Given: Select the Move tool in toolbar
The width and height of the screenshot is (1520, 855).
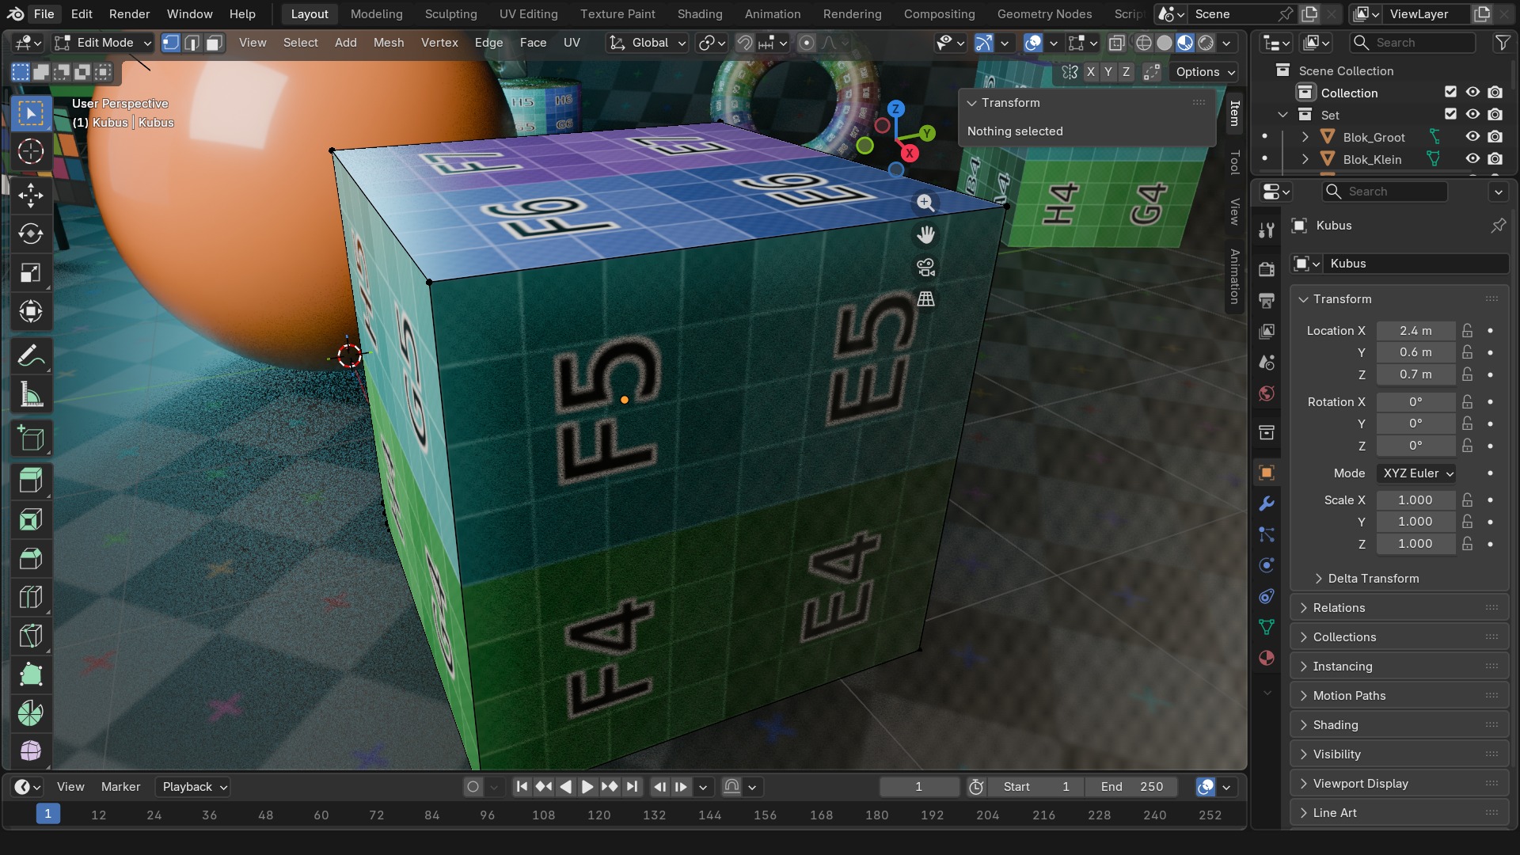Looking at the screenshot, I should (31, 195).
